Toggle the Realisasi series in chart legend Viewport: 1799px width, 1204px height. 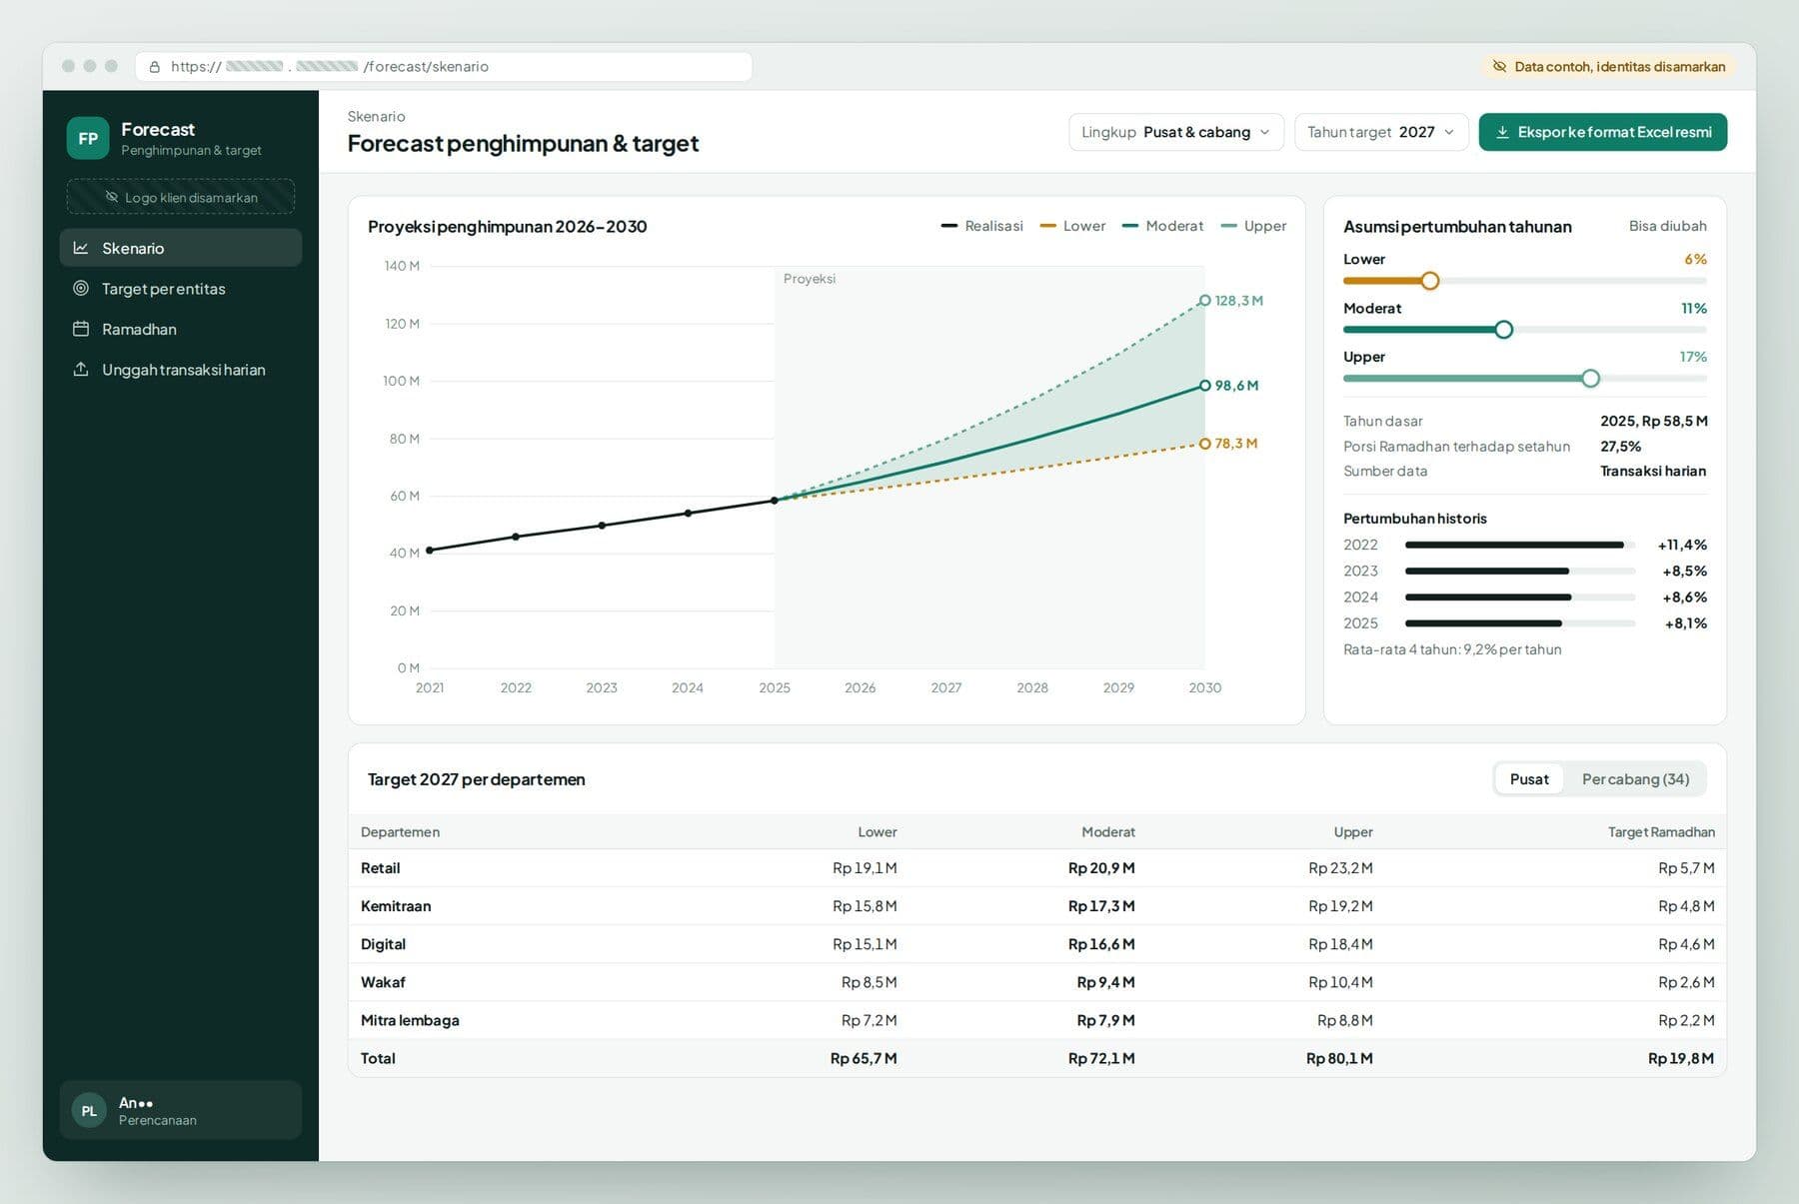tap(981, 226)
